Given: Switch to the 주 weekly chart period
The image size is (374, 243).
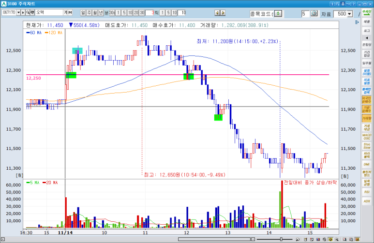Looking at the screenshot, I should tap(89, 13).
